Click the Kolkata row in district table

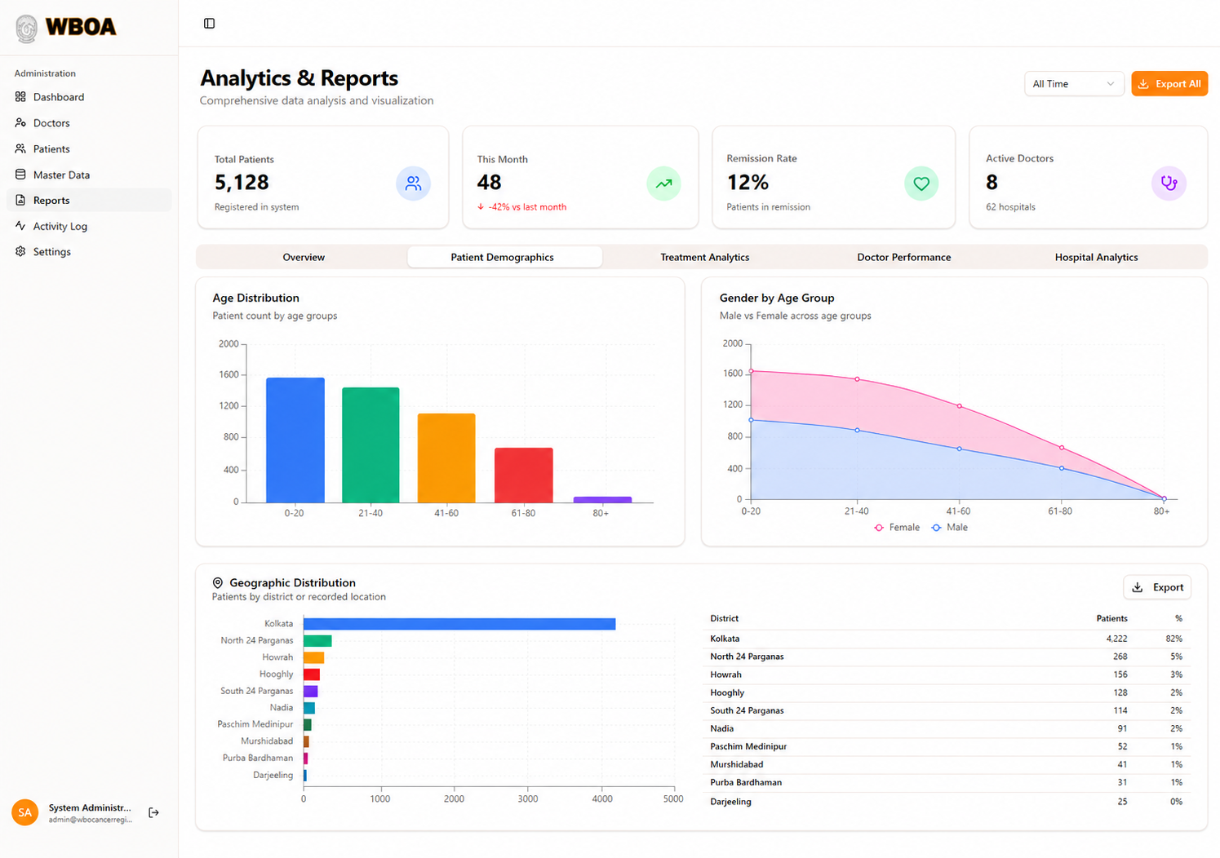pos(947,639)
